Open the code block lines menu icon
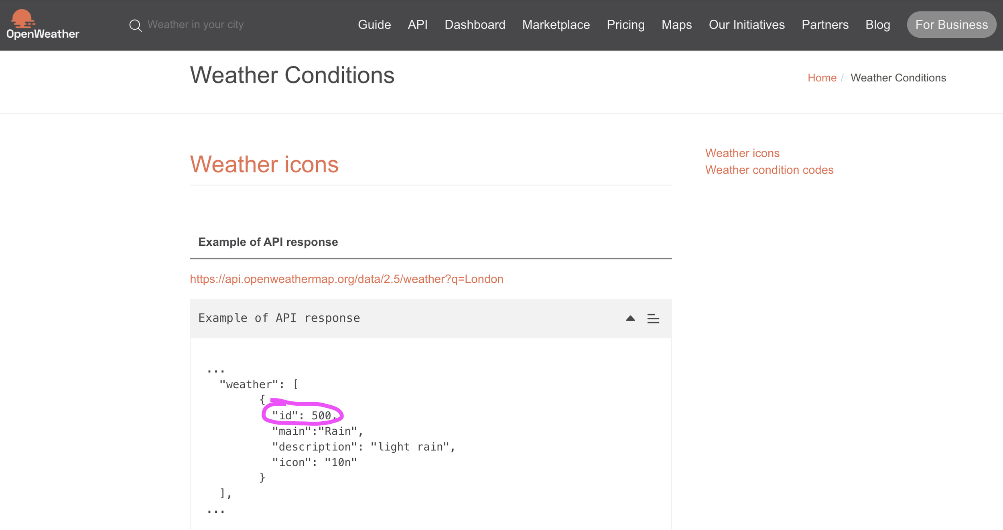 click(653, 319)
